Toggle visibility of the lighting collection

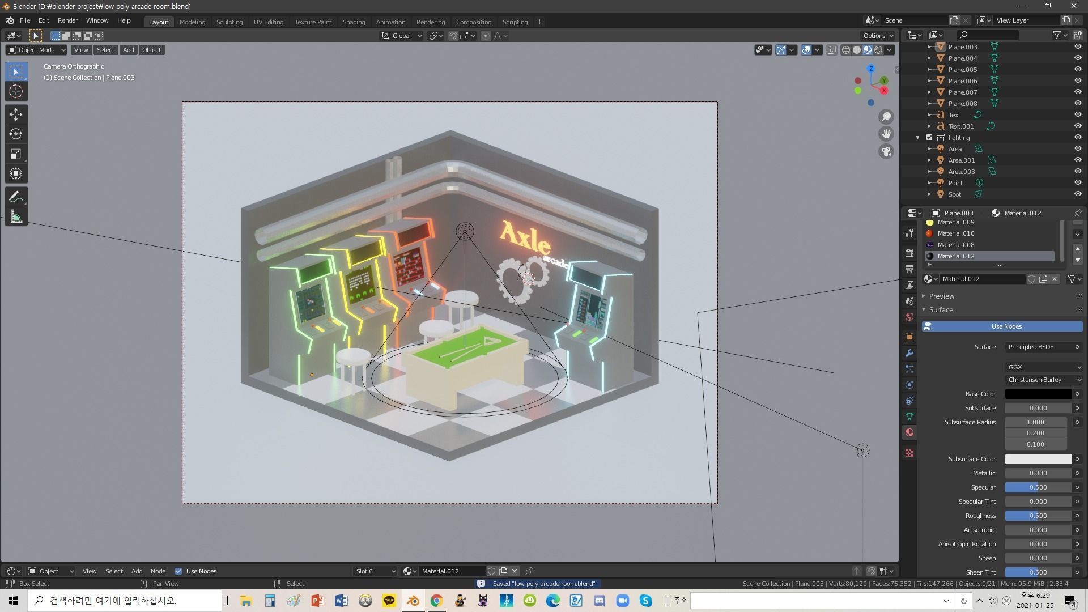(x=1078, y=138)
